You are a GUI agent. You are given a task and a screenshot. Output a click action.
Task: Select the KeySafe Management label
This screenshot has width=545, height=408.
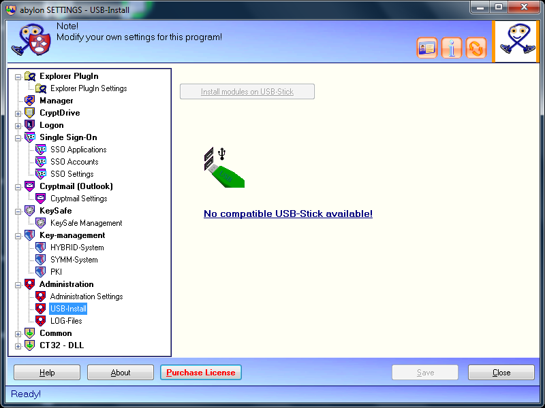(x=87, y=223)
